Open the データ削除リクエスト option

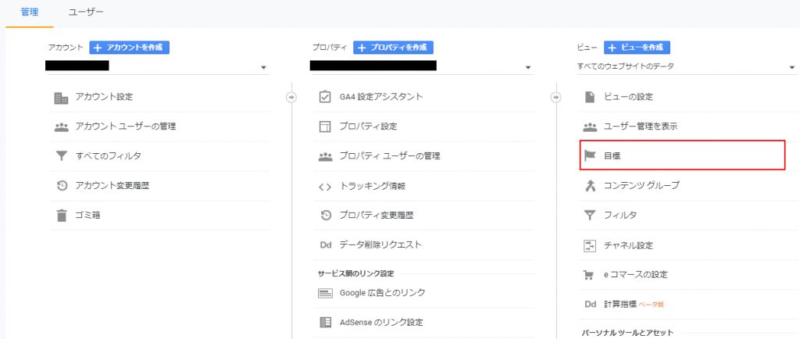pyautogui.click(x=380, y=244)
